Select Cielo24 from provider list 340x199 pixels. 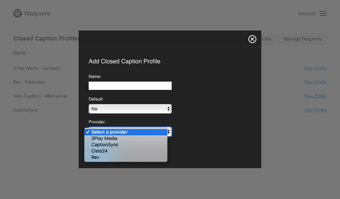pos(126,151)
